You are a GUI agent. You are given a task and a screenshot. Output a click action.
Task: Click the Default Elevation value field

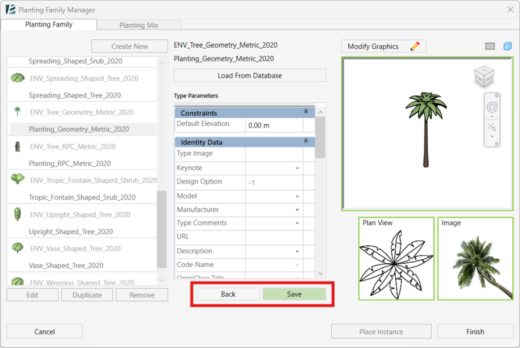(274, 125)
